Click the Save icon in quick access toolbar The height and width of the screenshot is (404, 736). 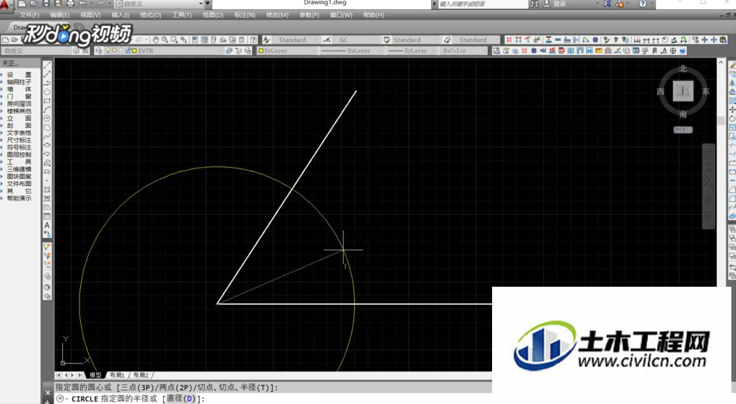(x=46, y=4)
